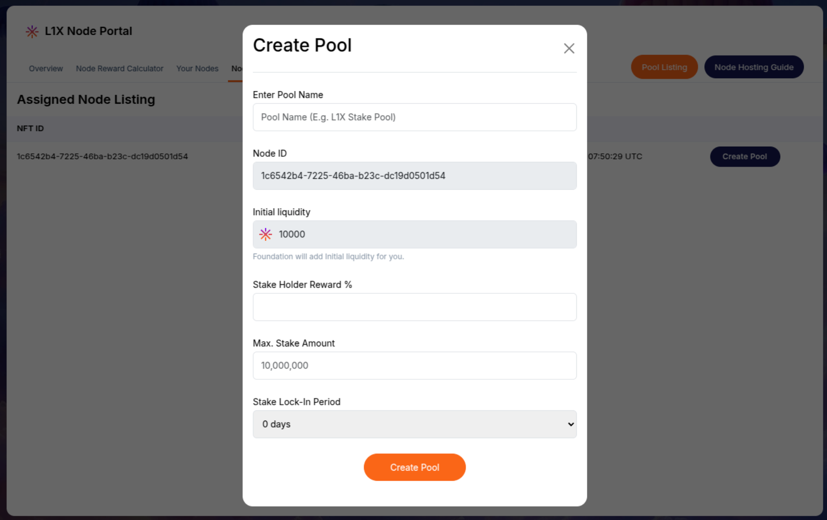
Task: Click the L1X token icon in Initial liquidity
Action: [265, 234]
